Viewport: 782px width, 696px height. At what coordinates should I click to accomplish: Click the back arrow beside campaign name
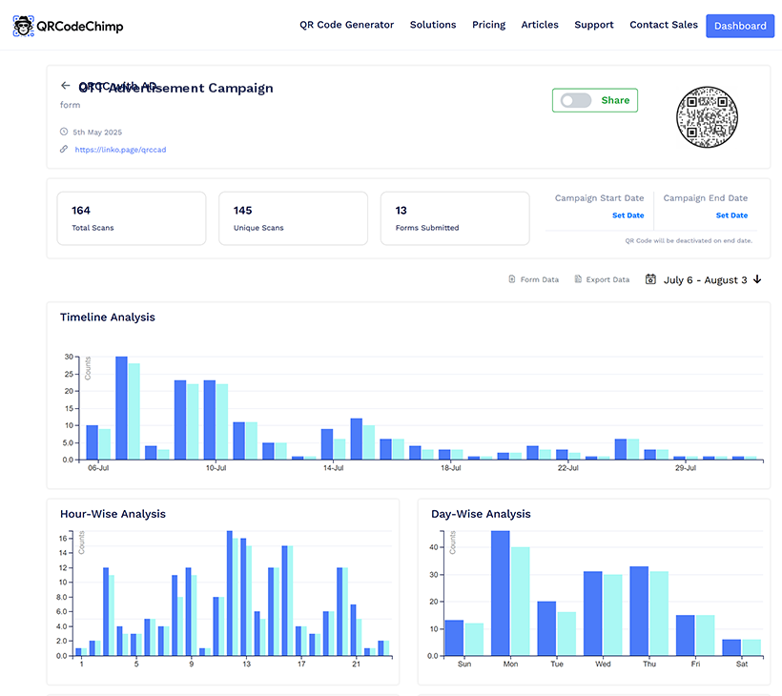[x=65, y=85]
